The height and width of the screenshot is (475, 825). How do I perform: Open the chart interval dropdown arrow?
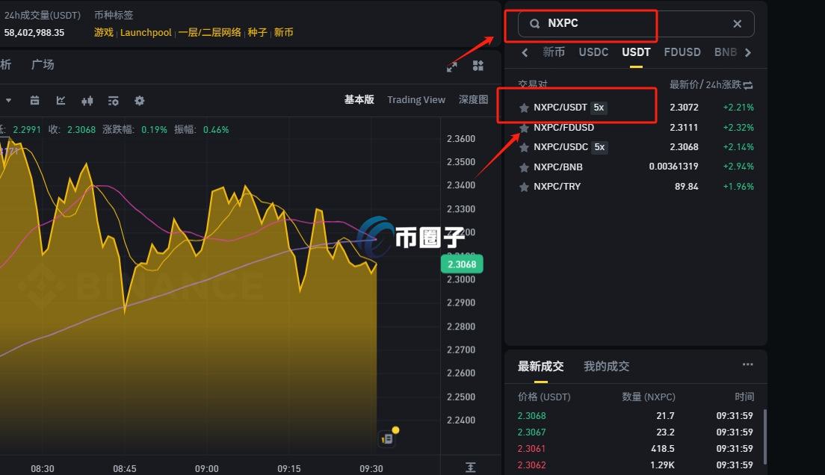[9, 100]
